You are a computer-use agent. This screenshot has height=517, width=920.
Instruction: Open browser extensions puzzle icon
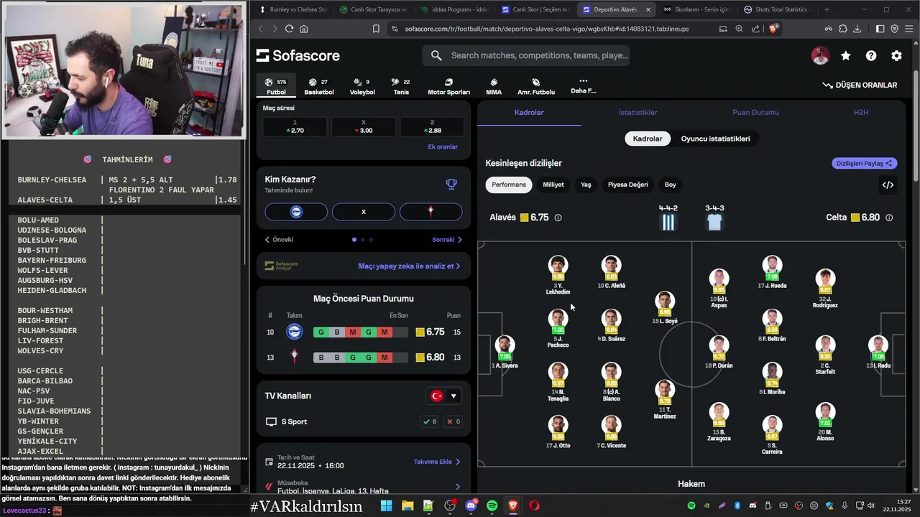click(x=843, y=29)
